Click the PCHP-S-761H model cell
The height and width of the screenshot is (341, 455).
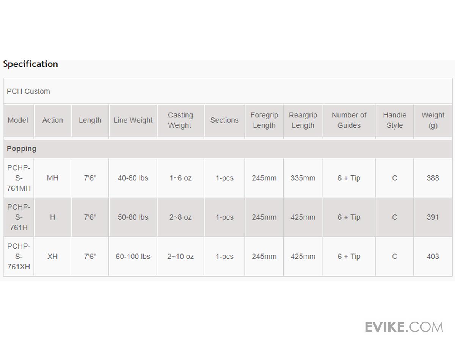[x=19, y=217]
